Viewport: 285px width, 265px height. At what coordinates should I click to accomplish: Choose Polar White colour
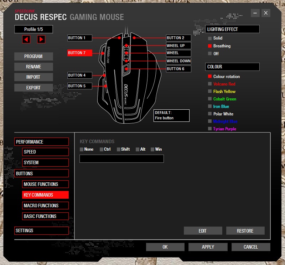[x=210, y=114]
